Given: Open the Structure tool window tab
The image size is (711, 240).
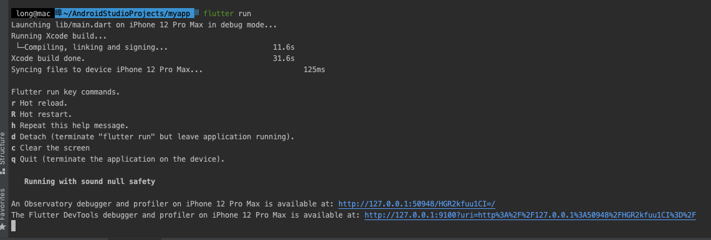Looking at the screenshot, I should click(x=2, y=148).
